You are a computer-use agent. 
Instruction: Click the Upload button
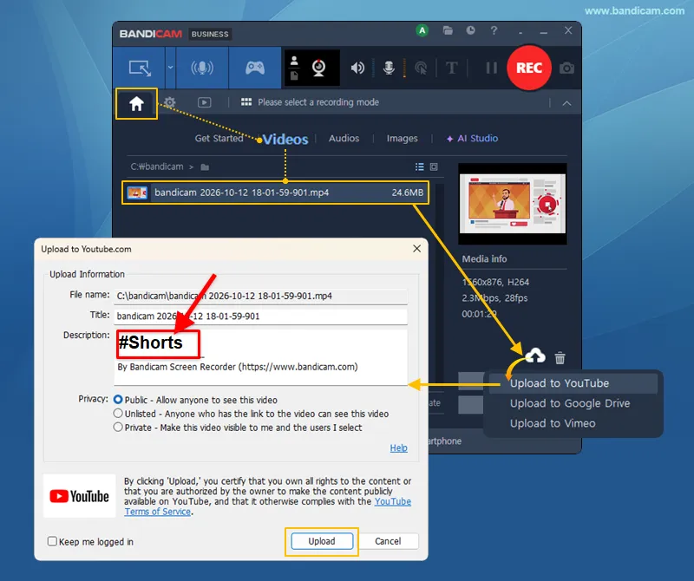tap(322, 541)
